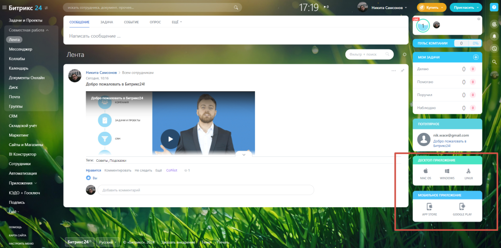Open the Русский language dropdown

point(108,242)
